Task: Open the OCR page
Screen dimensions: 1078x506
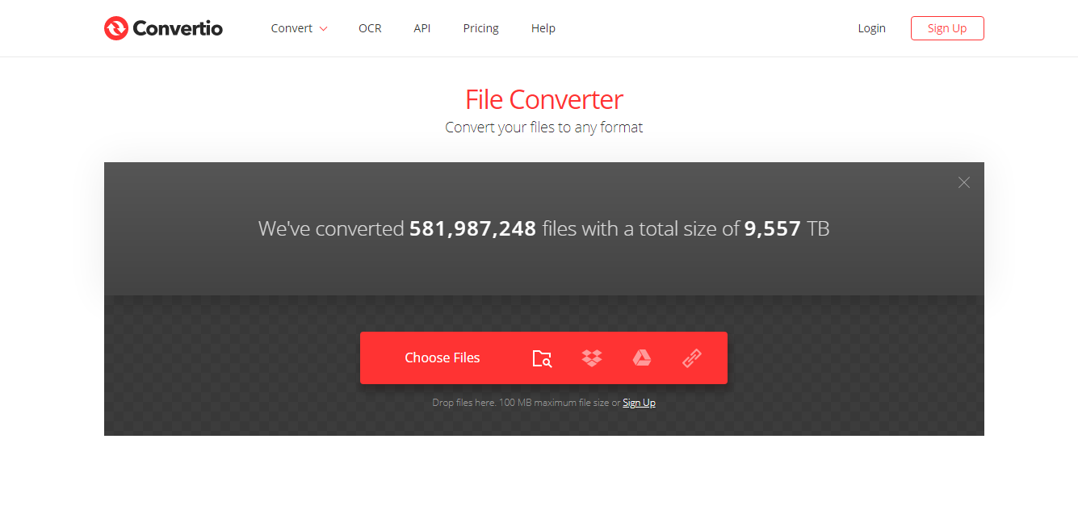Action: pos(370,28)
